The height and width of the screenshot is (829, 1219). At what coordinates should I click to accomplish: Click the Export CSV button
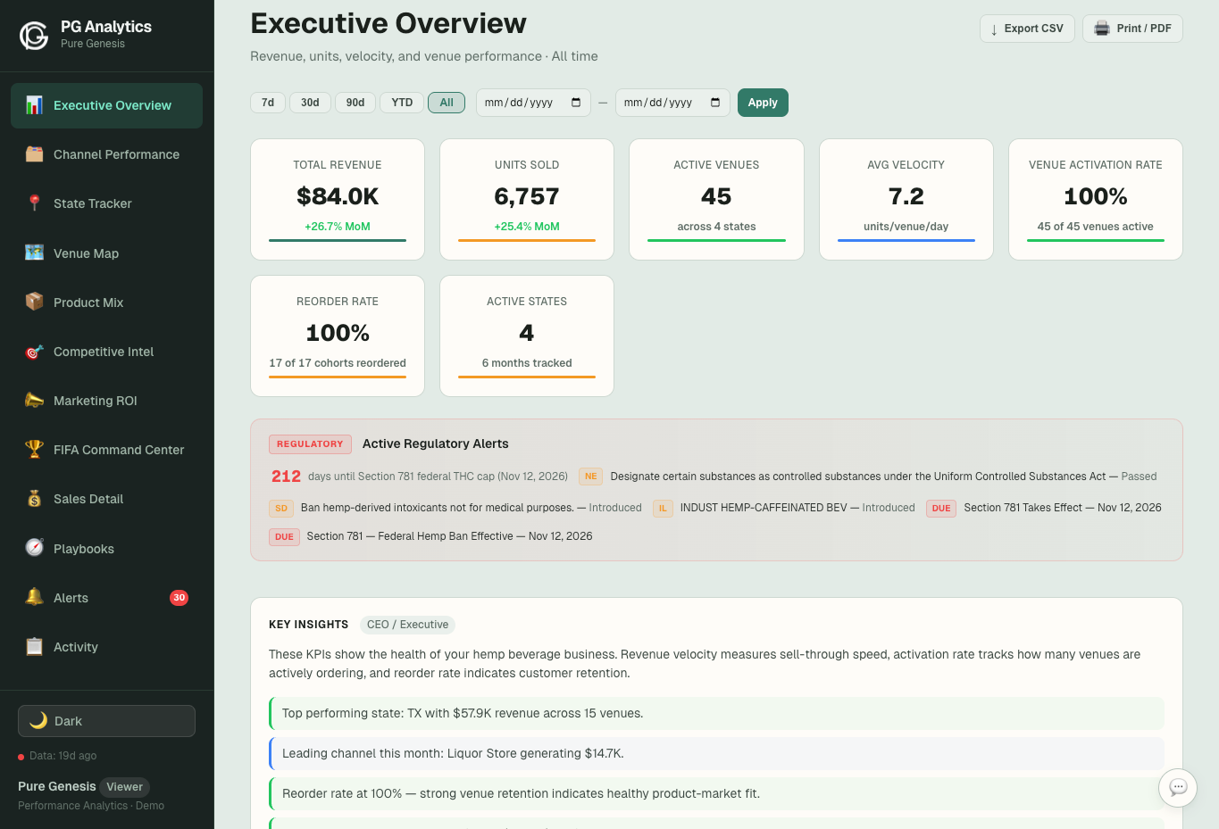tap(1027, 28)
